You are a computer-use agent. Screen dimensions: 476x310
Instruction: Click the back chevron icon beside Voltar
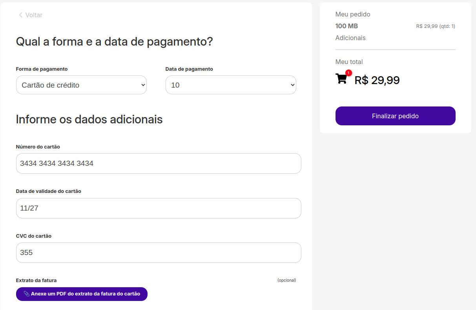tap(20, 15)
